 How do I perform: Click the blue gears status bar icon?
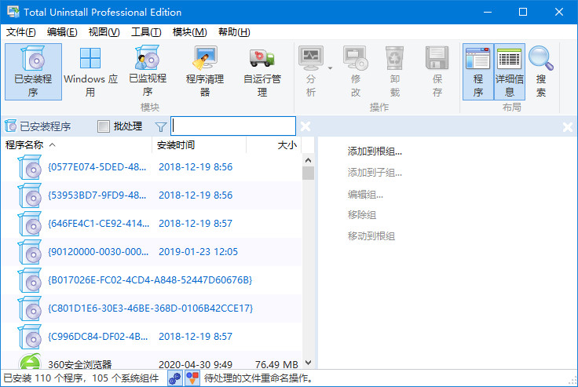pos(175,378)
